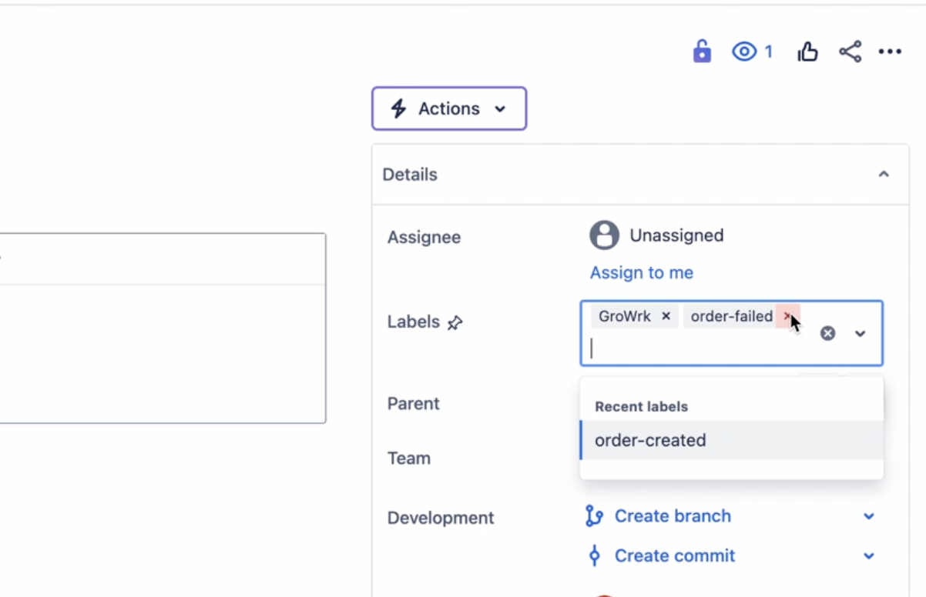
Task: Click the Create branch icon
Action: click(x=594, y=516)
